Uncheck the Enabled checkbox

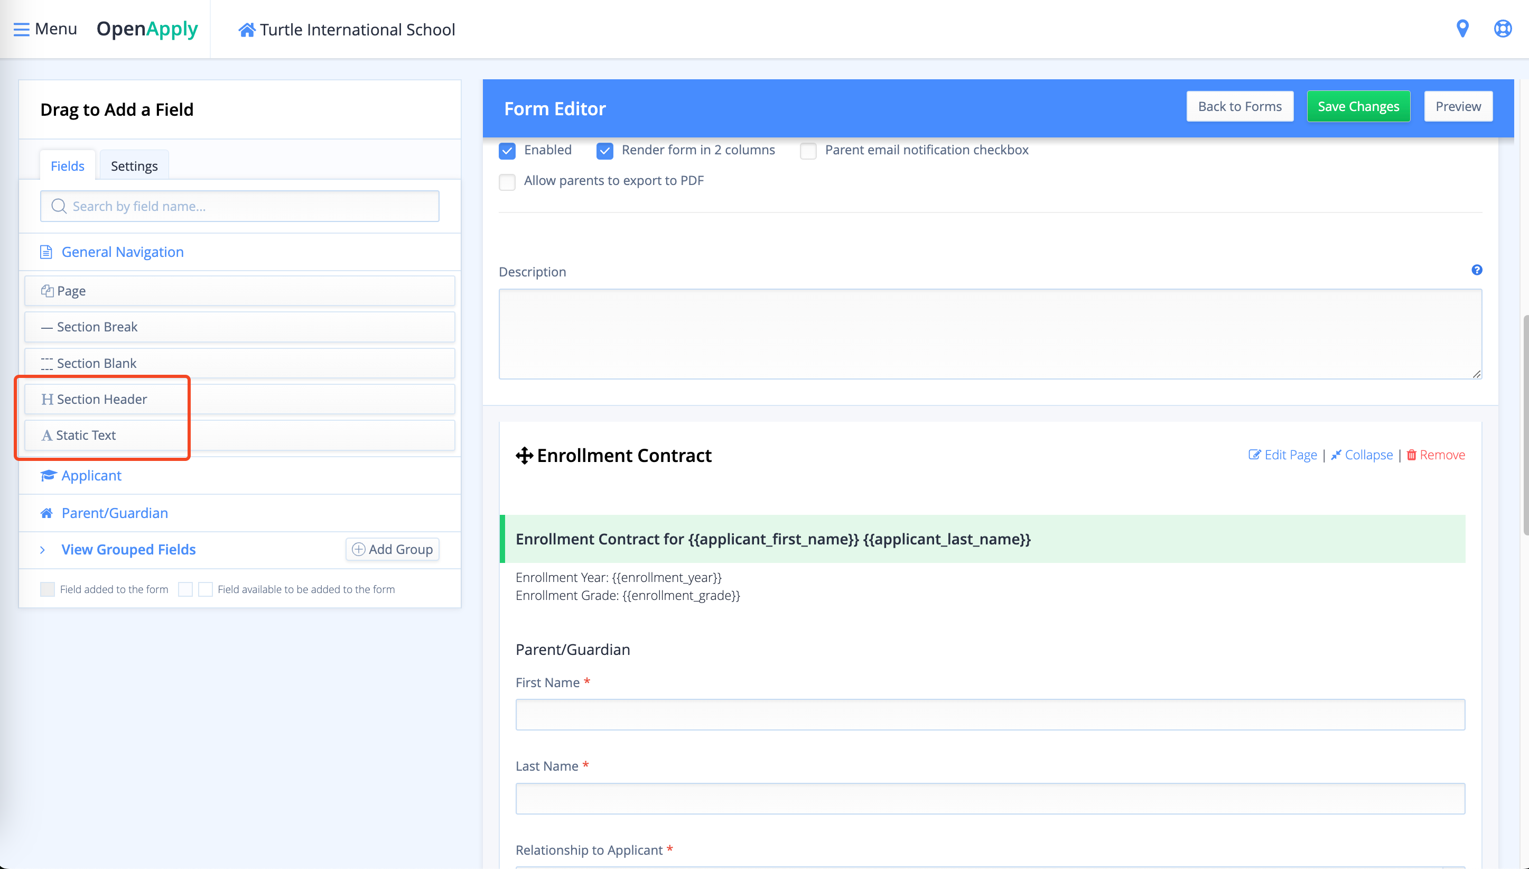(507, 151)
